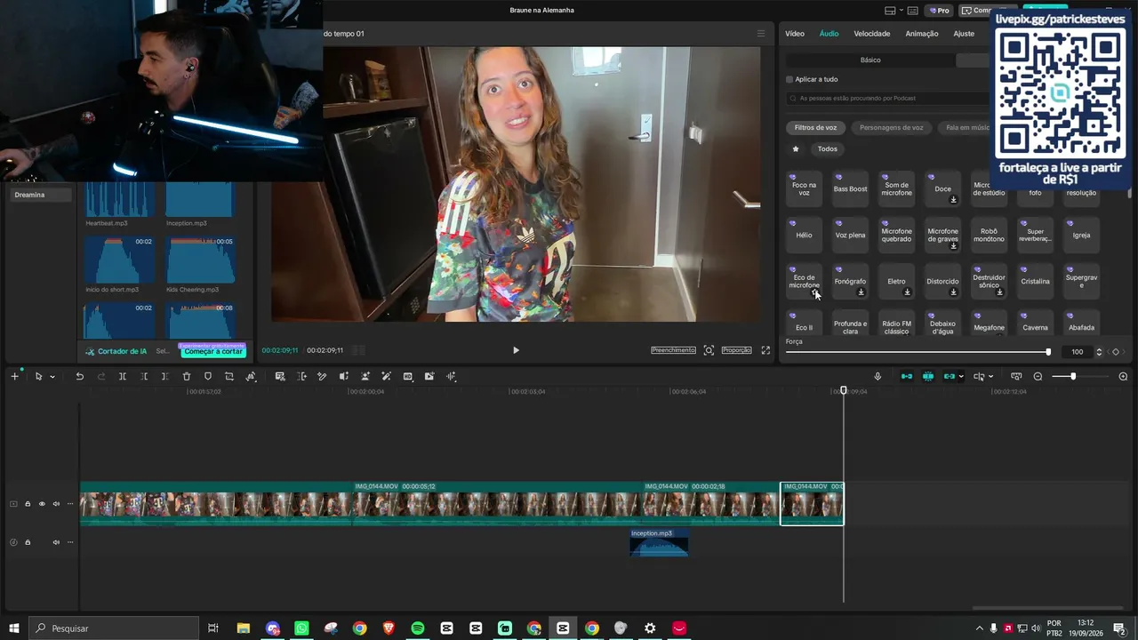Toggle main video track visibility eye
The image size is (1138, 640).
(42, 504)
